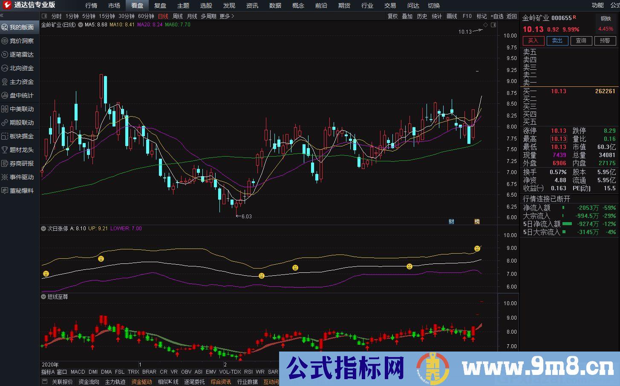Click 查询 button
The height and width of the screenshot is (386, 620).
coord(581,40)
